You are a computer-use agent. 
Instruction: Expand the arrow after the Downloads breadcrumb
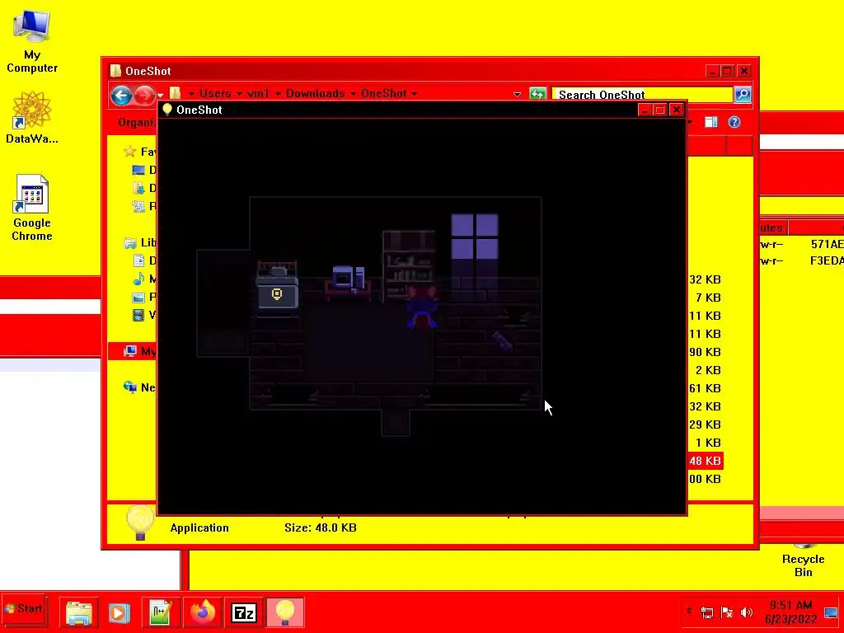tap(353, 94)
